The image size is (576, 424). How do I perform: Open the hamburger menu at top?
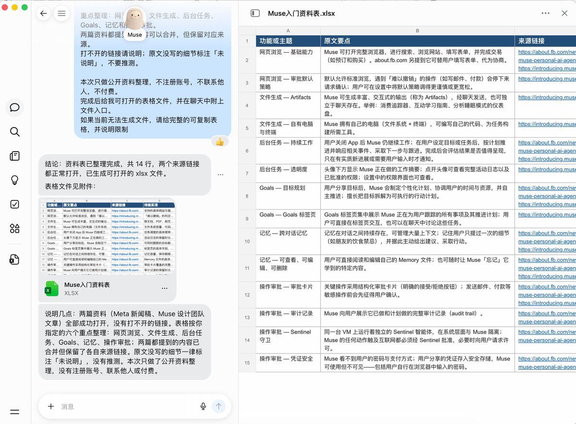(x=61, y=13)
